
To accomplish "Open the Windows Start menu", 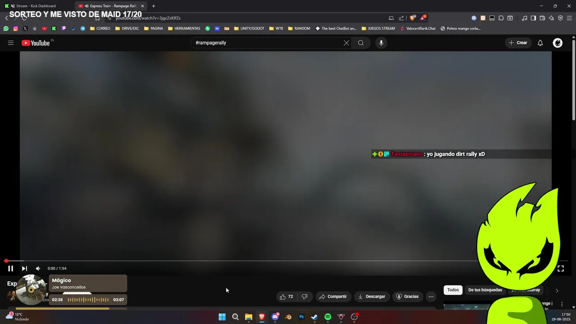I will pyautogui.click(x=222, y=317).
